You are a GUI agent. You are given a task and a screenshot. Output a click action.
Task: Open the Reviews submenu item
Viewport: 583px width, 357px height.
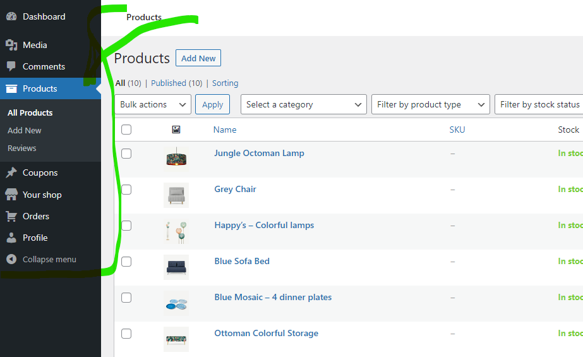[x=22, y=148]
